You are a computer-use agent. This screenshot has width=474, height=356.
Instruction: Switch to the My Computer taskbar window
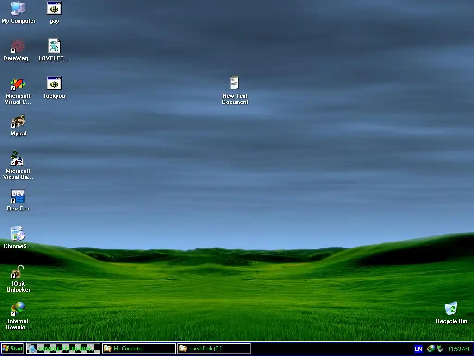(x=139, y=349)
